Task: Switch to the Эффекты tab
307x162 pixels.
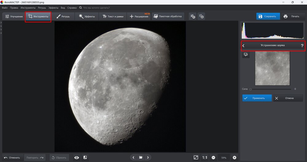Action: pyautogui.click(x=87, y=16)
